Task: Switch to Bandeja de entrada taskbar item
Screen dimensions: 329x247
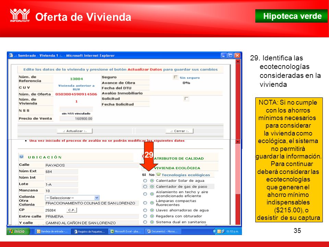Action: (x=52, y=232)
